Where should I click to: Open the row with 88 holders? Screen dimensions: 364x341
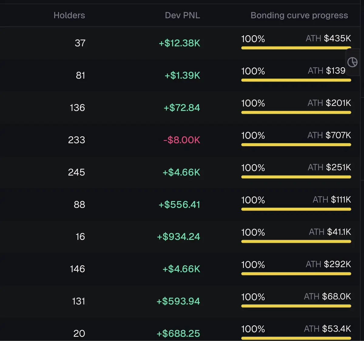(182, 204)
